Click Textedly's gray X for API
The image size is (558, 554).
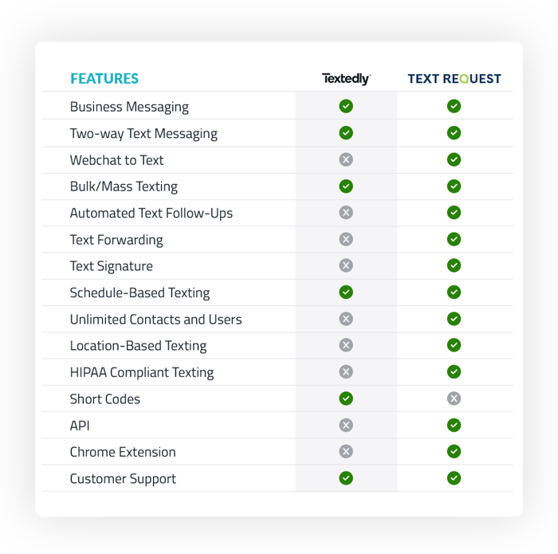(346, 426)
